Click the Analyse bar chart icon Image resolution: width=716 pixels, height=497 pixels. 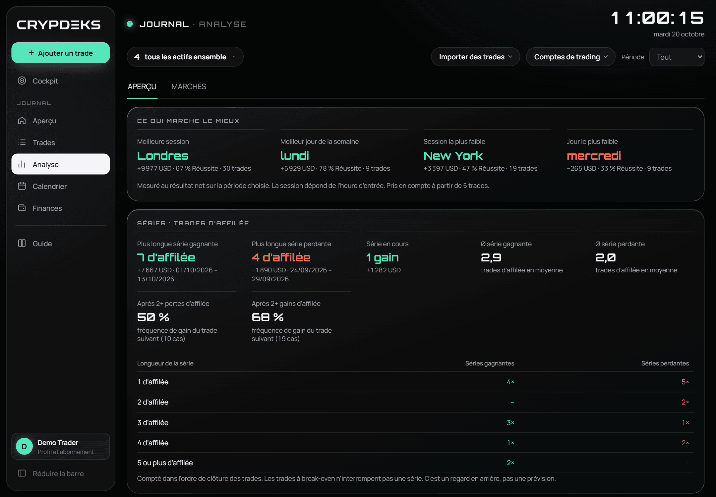pyautogui.click(x=22, y=164)
